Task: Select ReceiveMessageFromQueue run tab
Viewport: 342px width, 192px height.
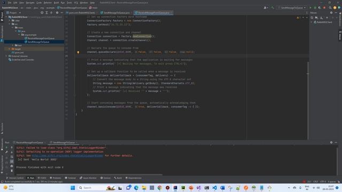Action: 29,142
